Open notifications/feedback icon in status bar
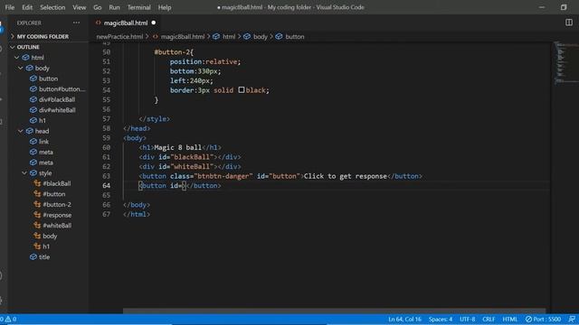Image resolution: width=579 pixels, height=325 pixels. coord(572,319)
